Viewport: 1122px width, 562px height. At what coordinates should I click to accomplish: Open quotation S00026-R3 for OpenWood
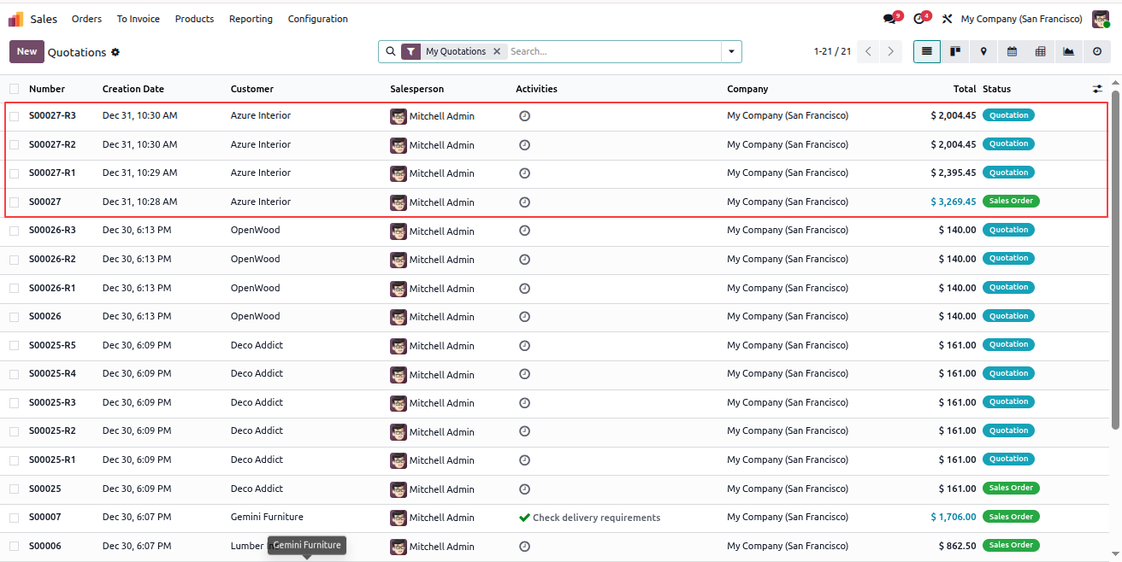[x=52, y=230]
